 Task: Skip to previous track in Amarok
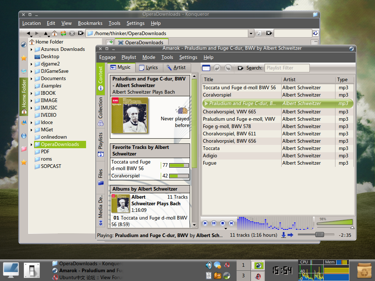tap(205, 223)
